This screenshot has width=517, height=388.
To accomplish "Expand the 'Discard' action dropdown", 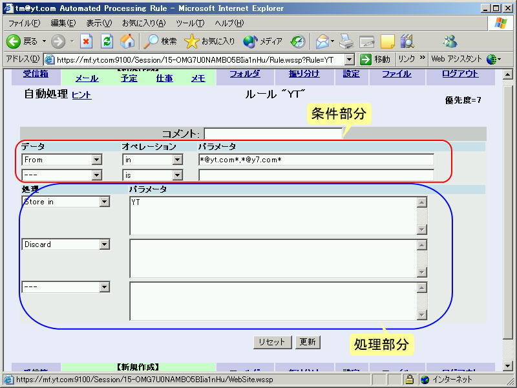I will pyautogui.click(x=105, y=244).
